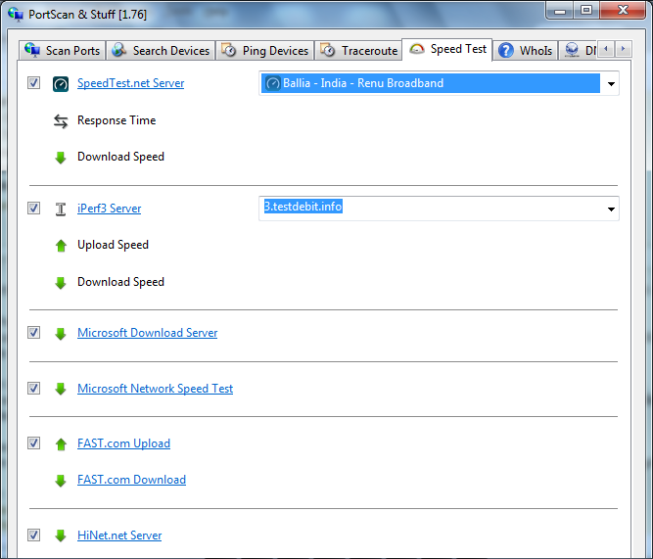Viewport: 653px width, 559px height.
Task: Open the Microsoft Network Speed Test link
Action: pyautogui.click(x=155, y=389)
